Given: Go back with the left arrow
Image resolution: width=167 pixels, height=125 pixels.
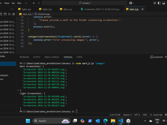Looking at the screenshot, I should click(34, 3).
